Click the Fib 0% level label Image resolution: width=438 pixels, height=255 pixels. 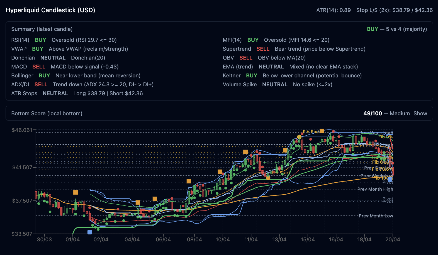(385, 137)
